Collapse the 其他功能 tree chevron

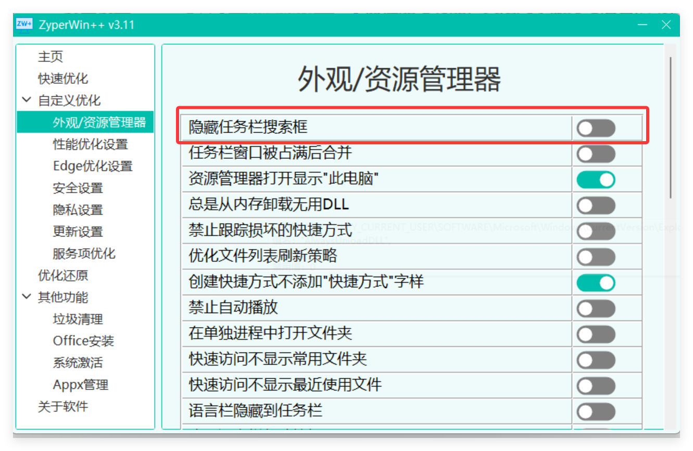27,297
